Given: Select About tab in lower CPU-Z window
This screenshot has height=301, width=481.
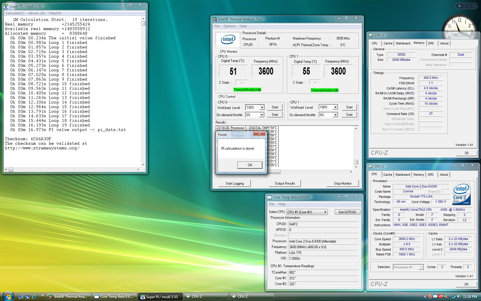Looking at the screenshot, I should tap(444, 175).
